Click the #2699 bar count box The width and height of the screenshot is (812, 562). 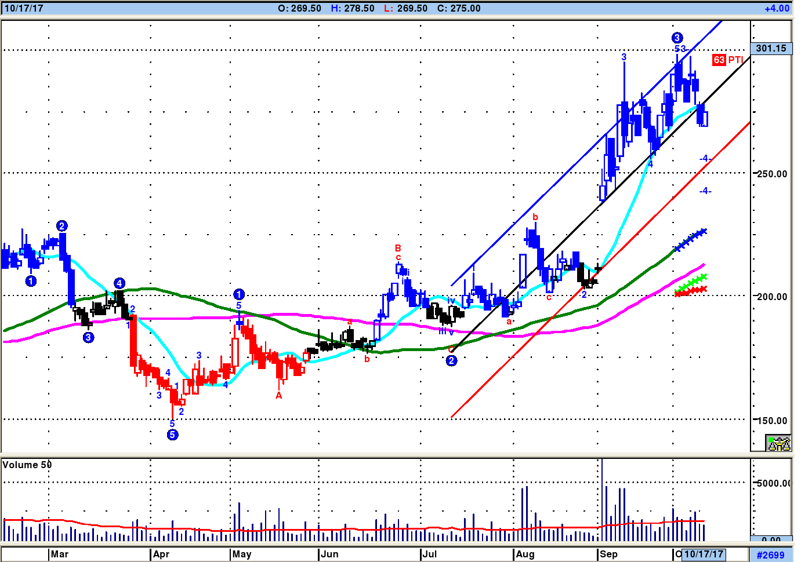point(770,554)
